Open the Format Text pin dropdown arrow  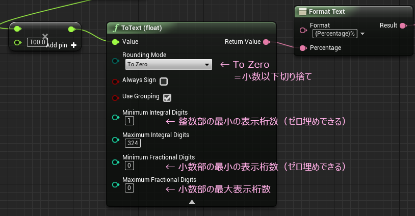pos(362,34)
